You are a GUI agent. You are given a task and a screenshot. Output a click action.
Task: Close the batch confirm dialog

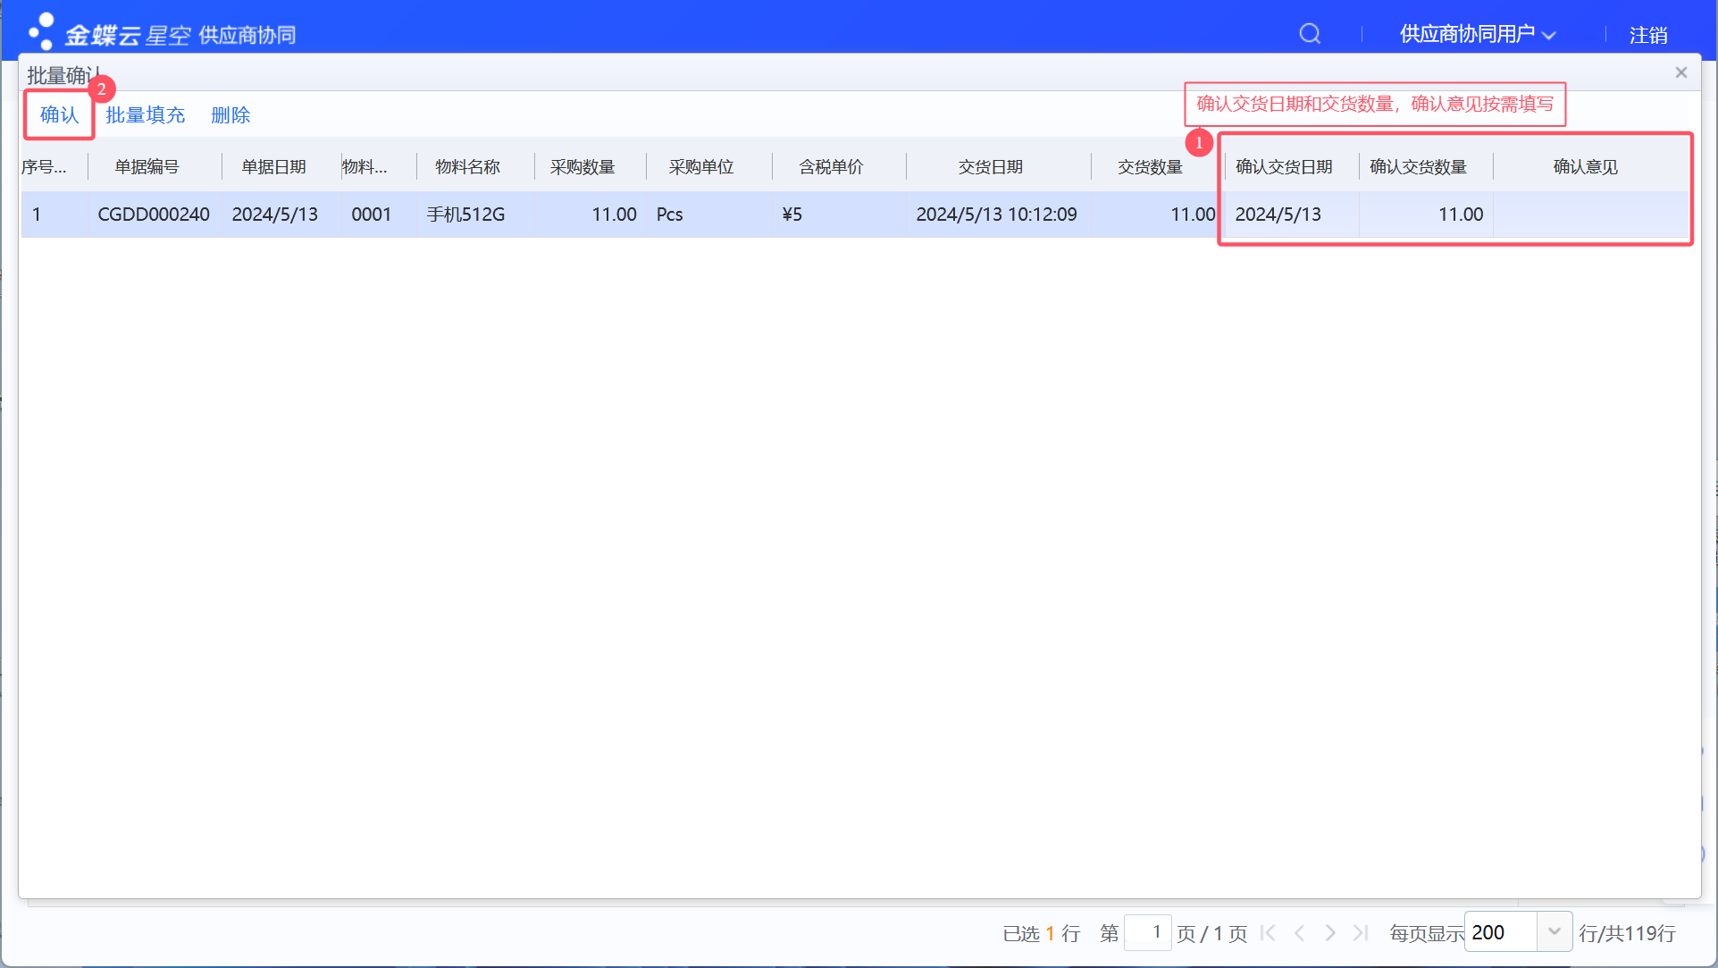1680,72
